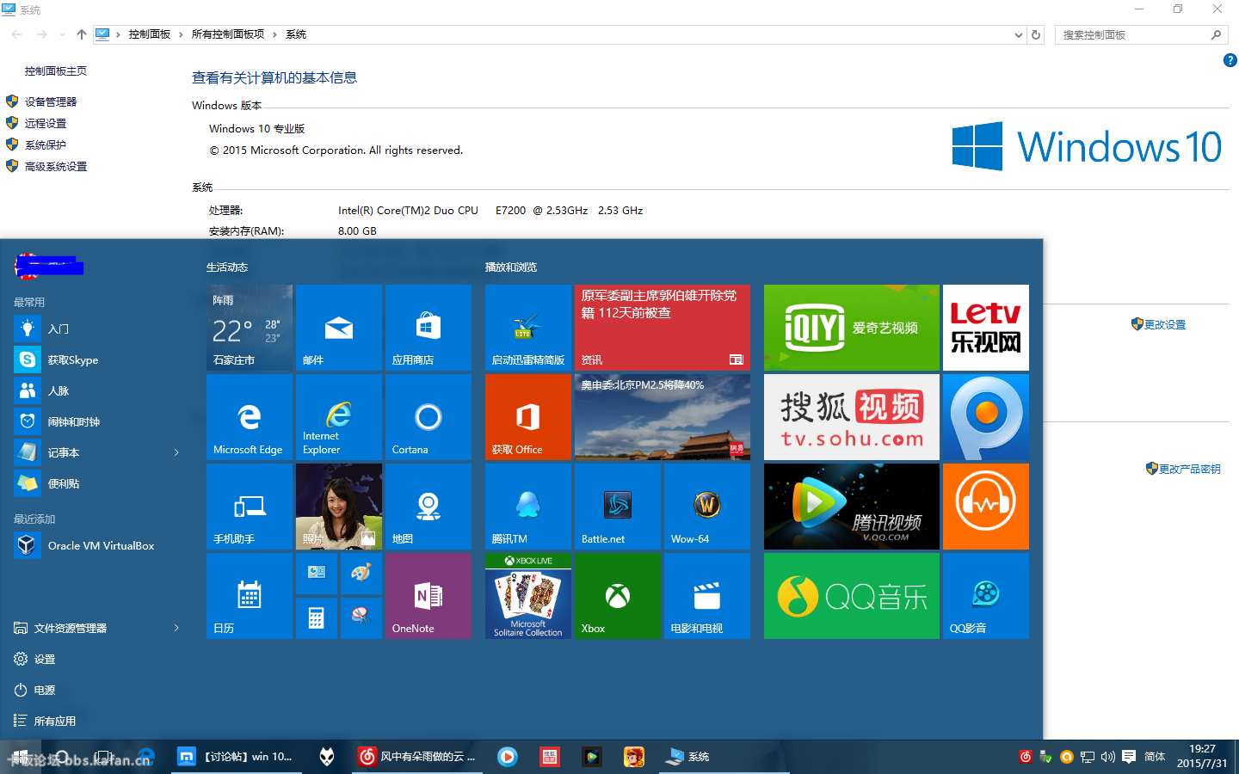Open the QQ影音 tile
The image size is (1239, 774).
pos(986,596)
